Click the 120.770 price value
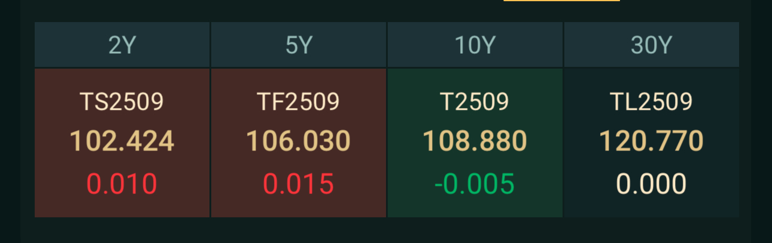This screenshot has height=243, width=772. coord(651,142)
